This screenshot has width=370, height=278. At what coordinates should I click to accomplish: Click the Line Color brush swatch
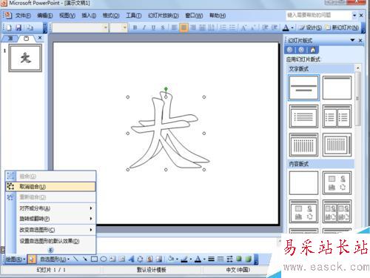184,259
